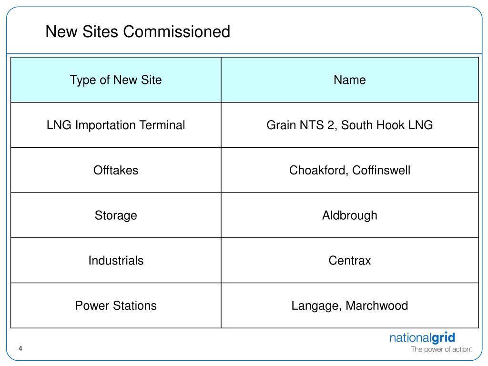The image size is (488, 366).
Task: Click the Aldbrough cell
Action: click(x=349, y=215)
